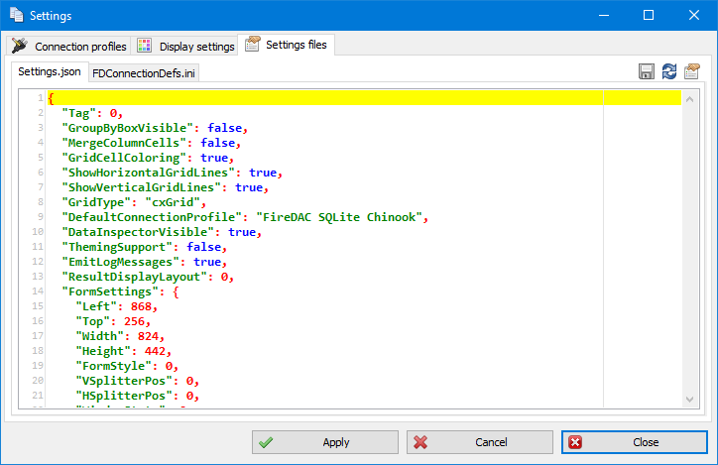Click the Settings window title bar icon

(x=15, y=16)
